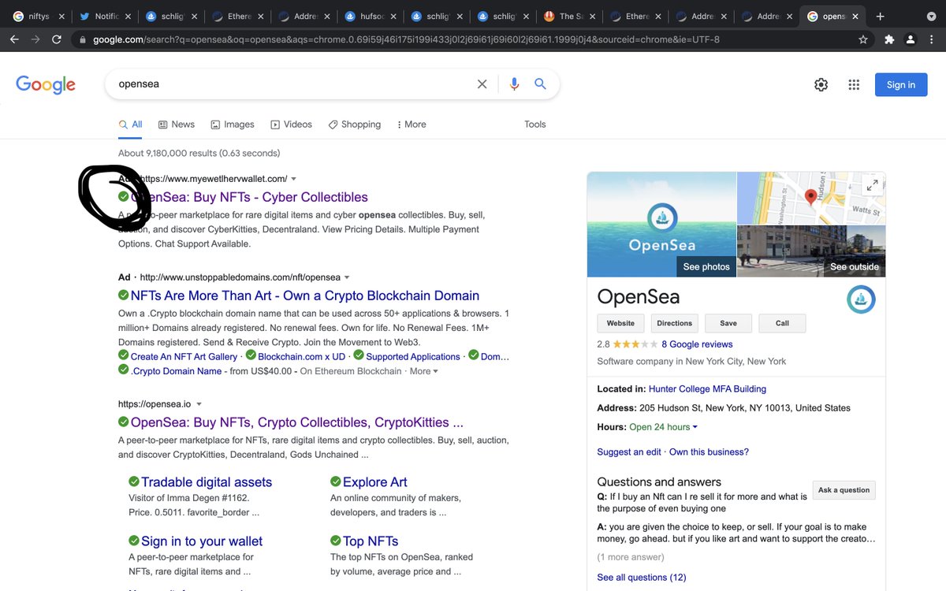The width and height of the screenshot is (946, 591).
Task: Open the Videos results tab
Action: 292,125
